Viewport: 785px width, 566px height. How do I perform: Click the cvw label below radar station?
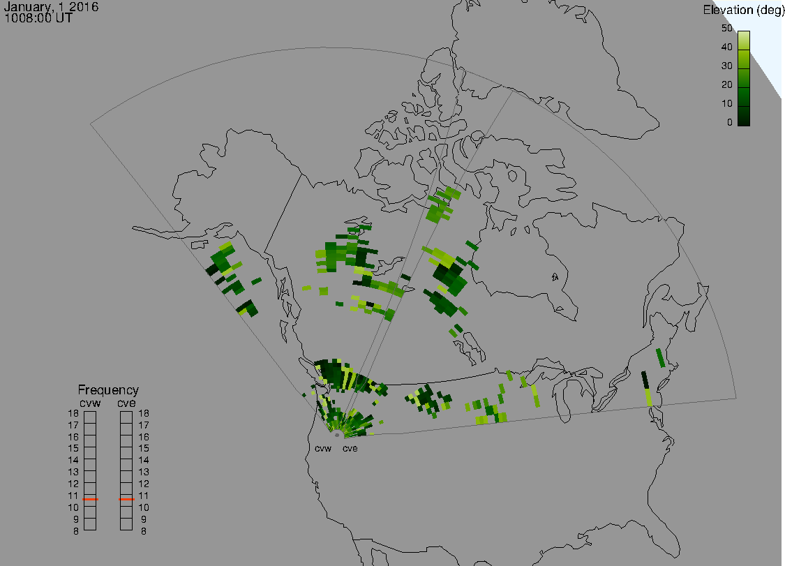click(x=323, y=448)
